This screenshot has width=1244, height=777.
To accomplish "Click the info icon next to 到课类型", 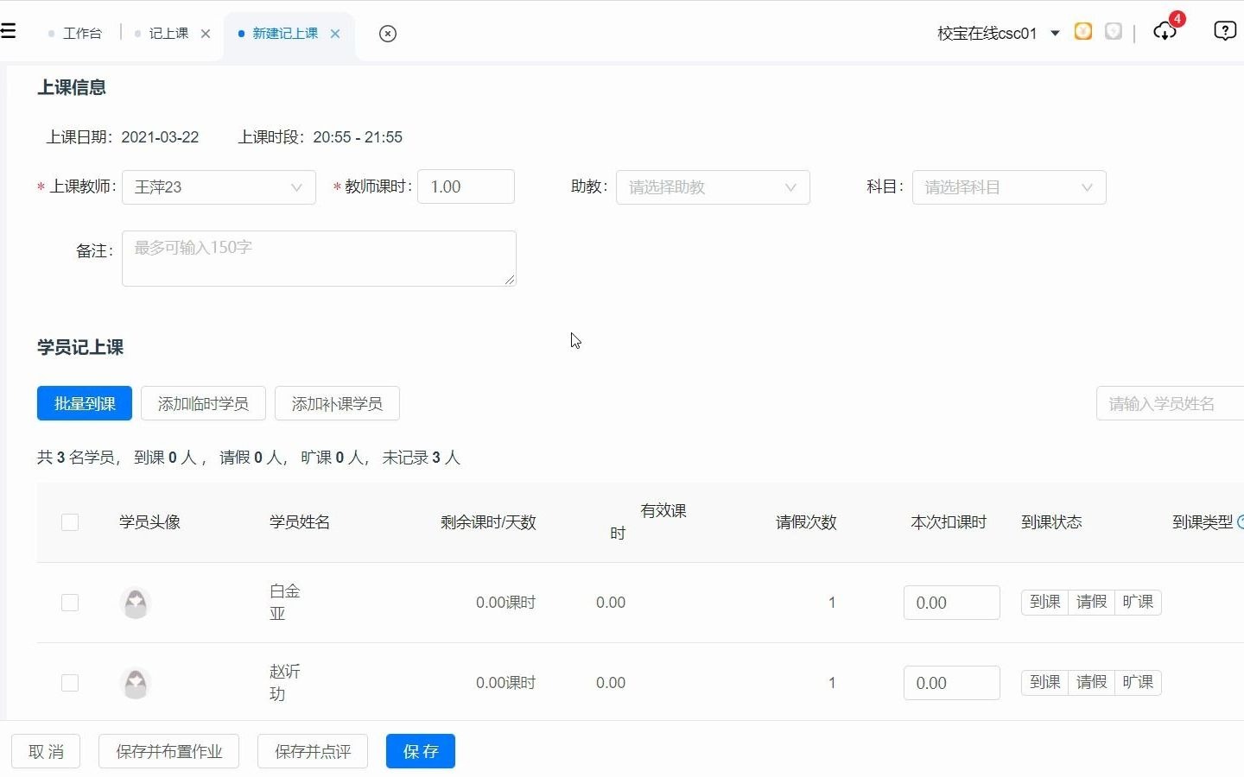I will point(1241,521).
